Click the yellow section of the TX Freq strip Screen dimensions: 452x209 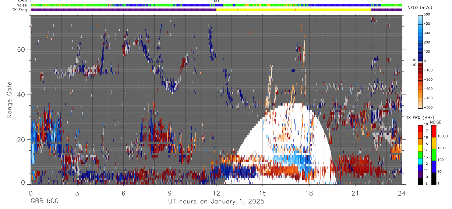[x=293, y=10]
